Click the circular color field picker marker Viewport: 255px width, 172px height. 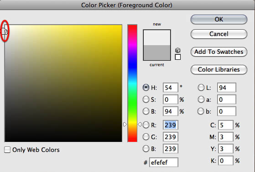tap(5, 31)
